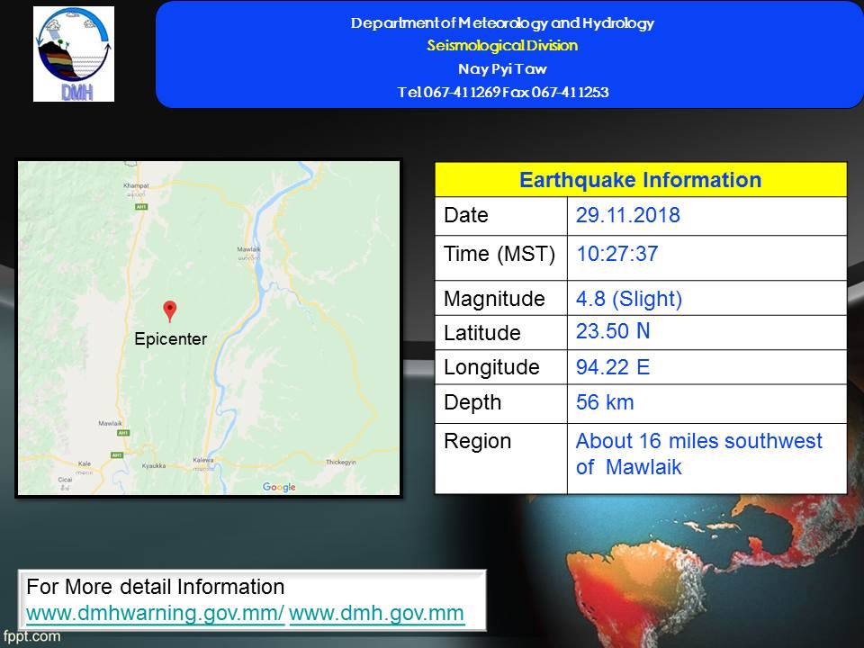
Task: Select the latitude value 23.50 N
Action: click(x=613, y=331)
